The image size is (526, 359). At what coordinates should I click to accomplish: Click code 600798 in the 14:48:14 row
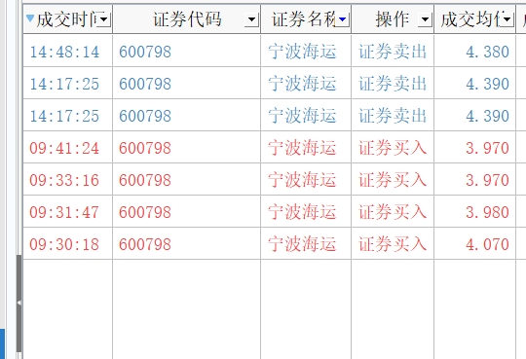(x=145, y=52)
